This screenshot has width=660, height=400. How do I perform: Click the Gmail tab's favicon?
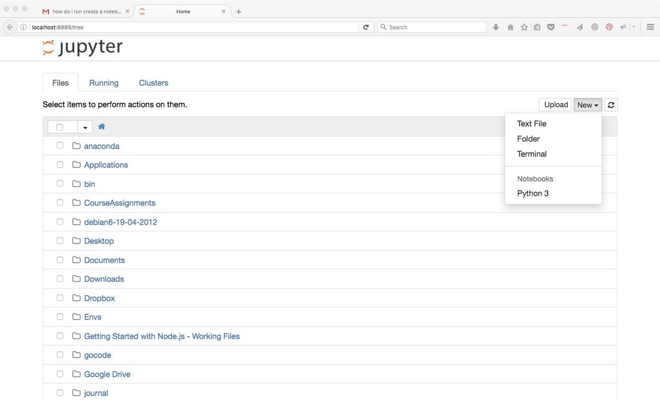point(46,12)
